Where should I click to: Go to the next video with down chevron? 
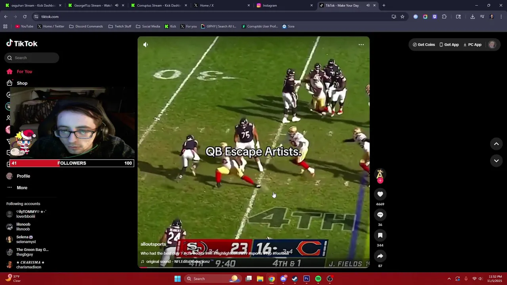(x=496, y=161)
